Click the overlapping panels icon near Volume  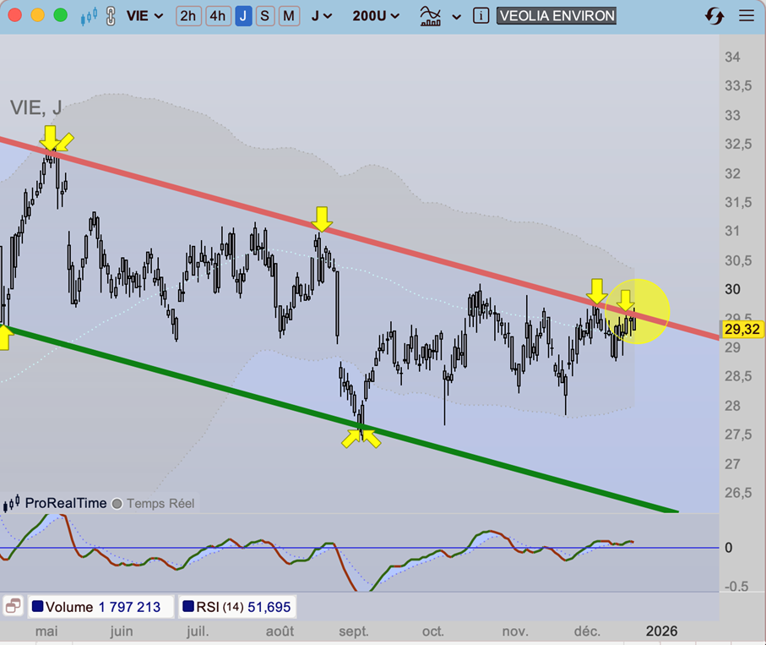point(13,606)
